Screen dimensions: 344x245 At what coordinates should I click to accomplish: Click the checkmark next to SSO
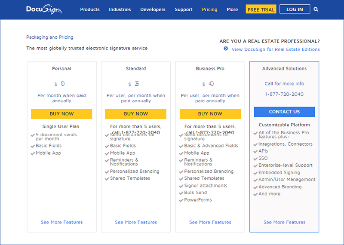[255, 159]
